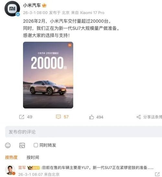Sort comments by 按热度
This screenshot has height=177, width=162.
(x=11, y=157)
